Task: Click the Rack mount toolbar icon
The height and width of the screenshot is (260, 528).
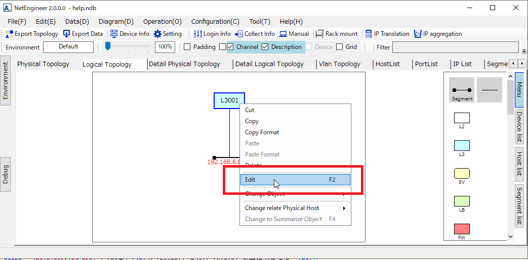Action: (319, 34)
